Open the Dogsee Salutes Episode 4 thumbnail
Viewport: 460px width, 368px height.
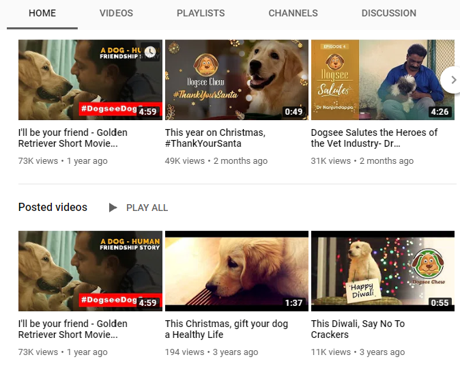pyautogui.click(x=383, y=80)
